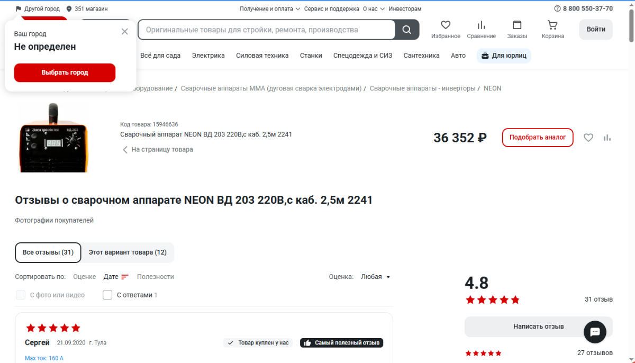Open the chat support bubble

[595, 332]
